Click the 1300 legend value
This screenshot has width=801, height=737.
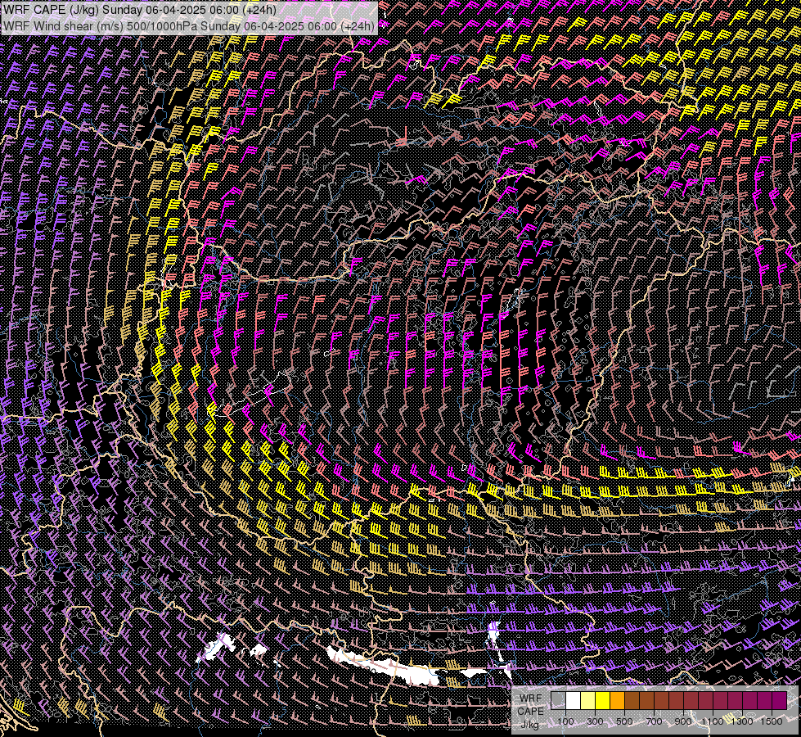click(742, 721)
